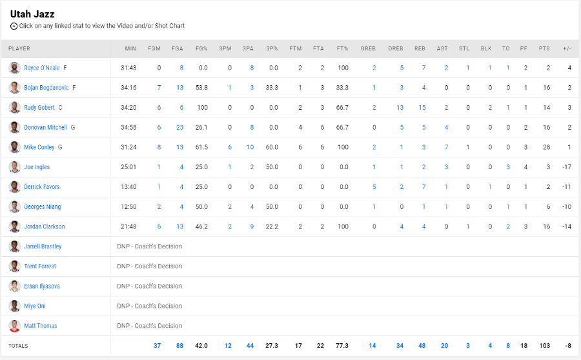Click Mike Conley's player headshot

[14, 147]
